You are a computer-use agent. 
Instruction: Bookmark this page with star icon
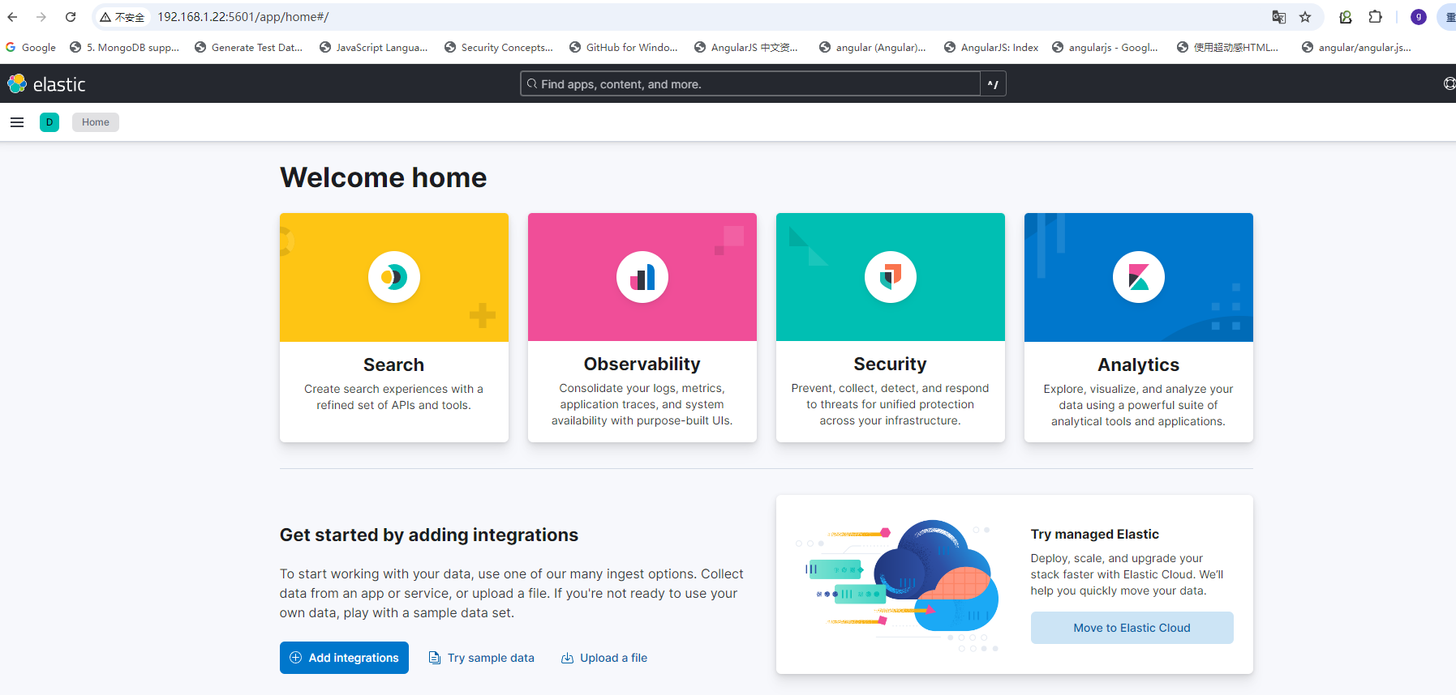click(1305, 17)
